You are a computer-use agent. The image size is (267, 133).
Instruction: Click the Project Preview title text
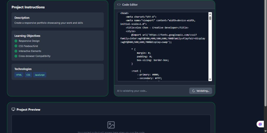(28, 110)
